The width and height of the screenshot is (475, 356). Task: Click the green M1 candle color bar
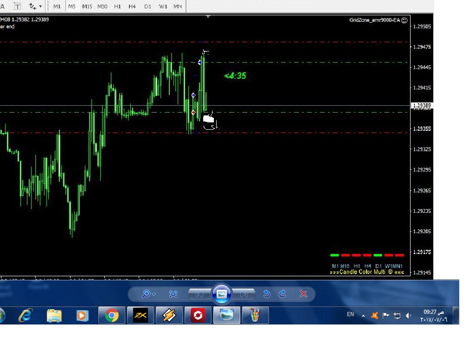click(x=335, y=255)
